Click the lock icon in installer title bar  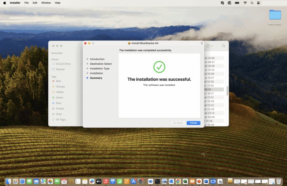[x=202, y=43]
